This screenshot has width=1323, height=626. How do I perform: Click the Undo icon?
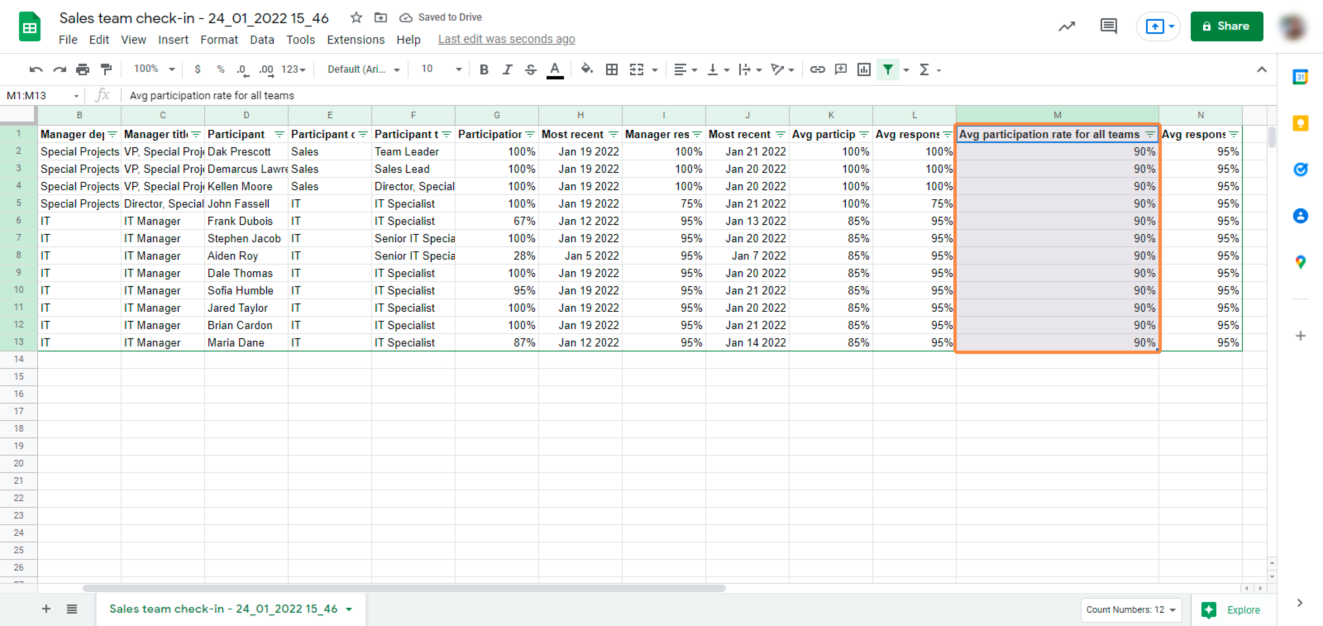[x=36, y=69]
